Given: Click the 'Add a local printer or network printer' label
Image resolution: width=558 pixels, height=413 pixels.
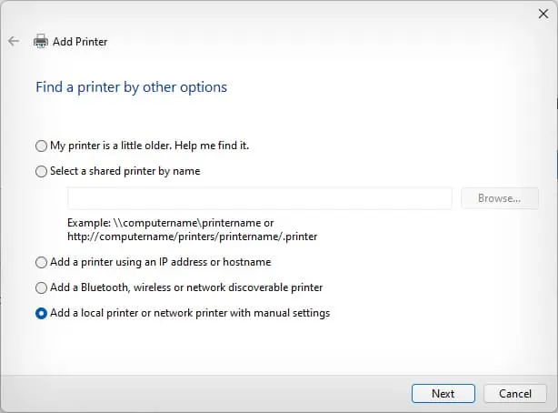Looking at the screenshot, I should click(190, 313).
